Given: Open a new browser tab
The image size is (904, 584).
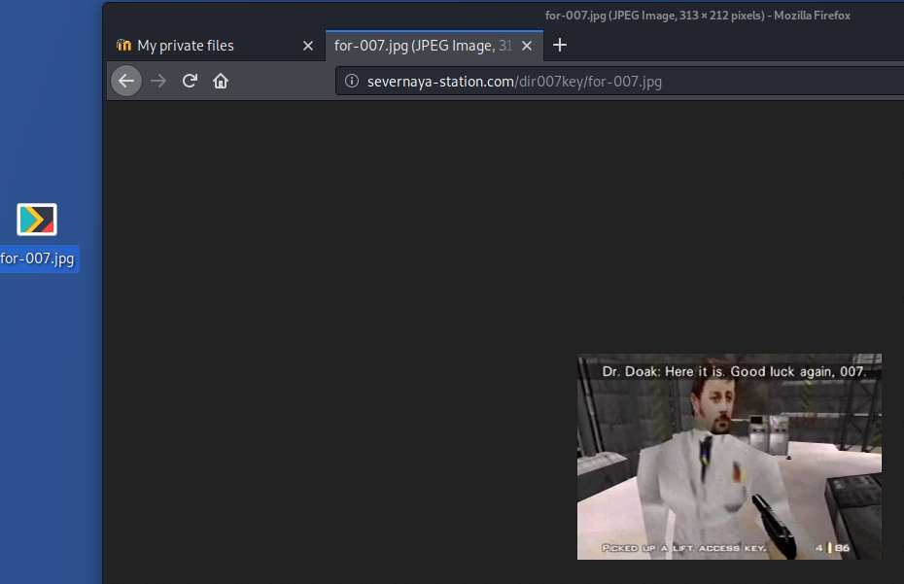Looking at the screenshot, I should pyautogui.click(x=560, y=45).
